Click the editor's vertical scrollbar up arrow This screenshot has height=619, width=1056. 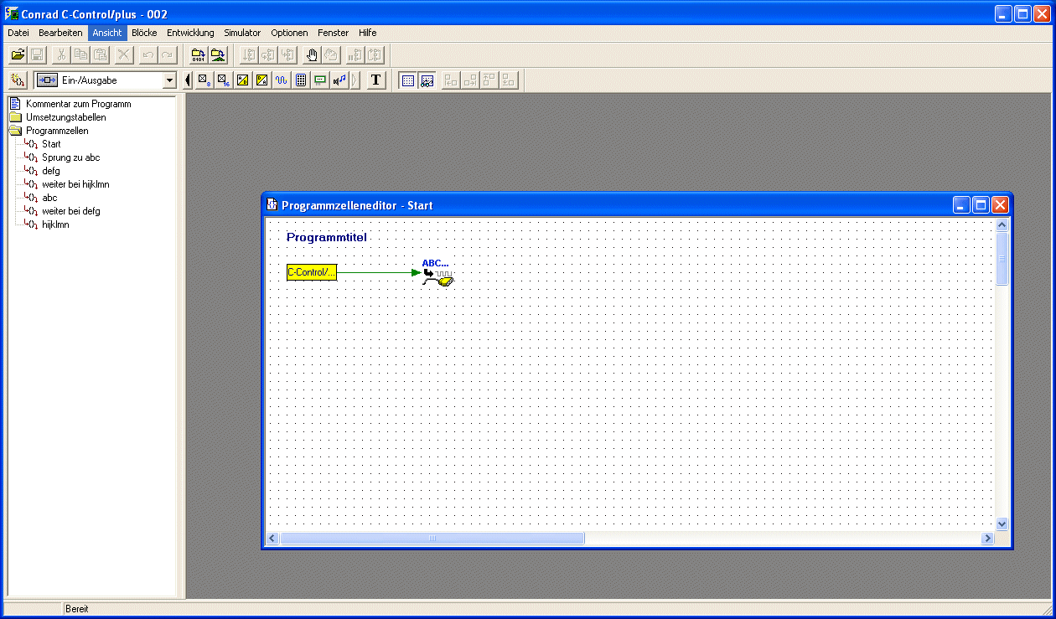coord(1002,224)
